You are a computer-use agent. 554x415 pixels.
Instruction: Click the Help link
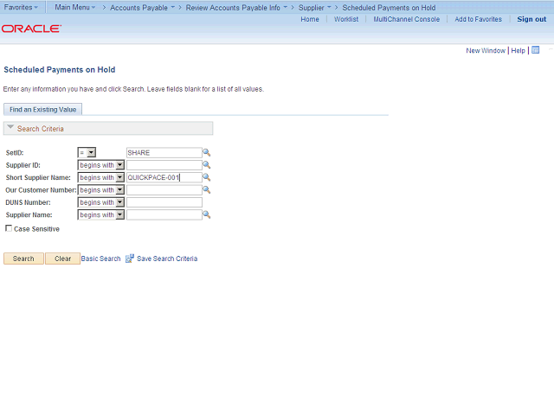coord(518,50)
